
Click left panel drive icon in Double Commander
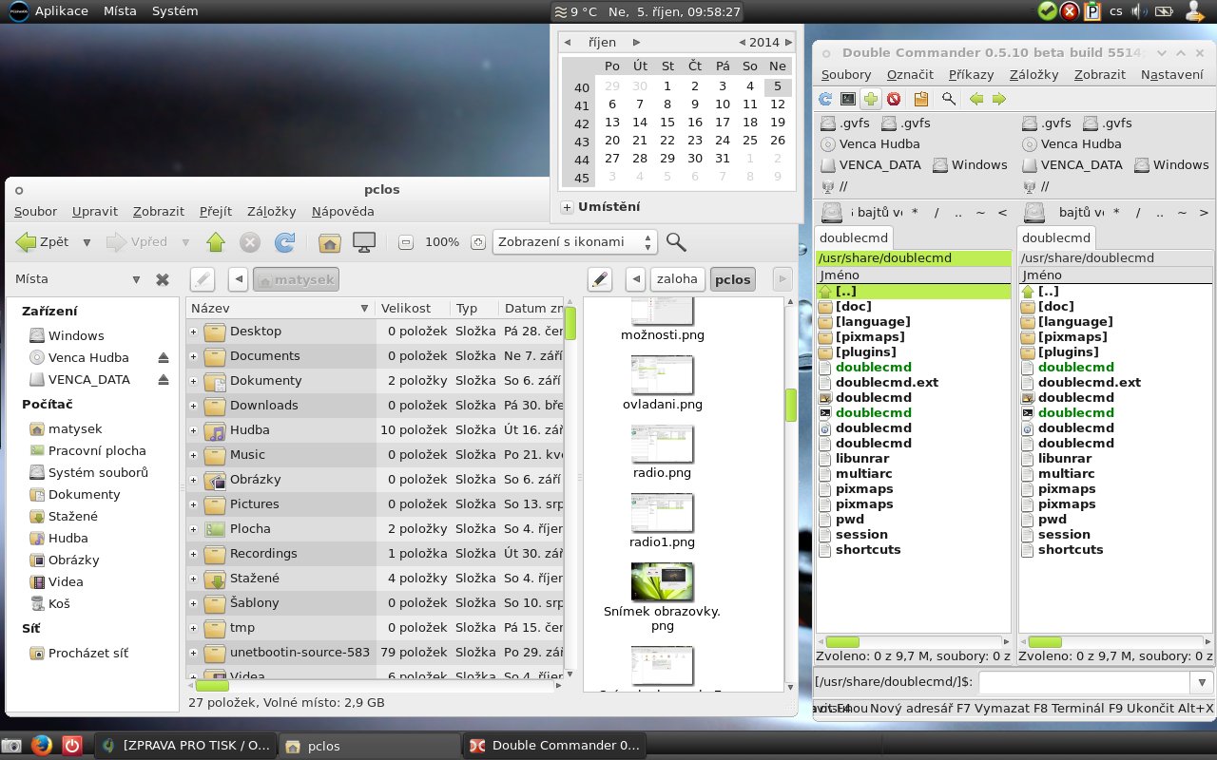pos(833,213)
